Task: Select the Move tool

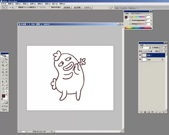Action: pos(6,59)
